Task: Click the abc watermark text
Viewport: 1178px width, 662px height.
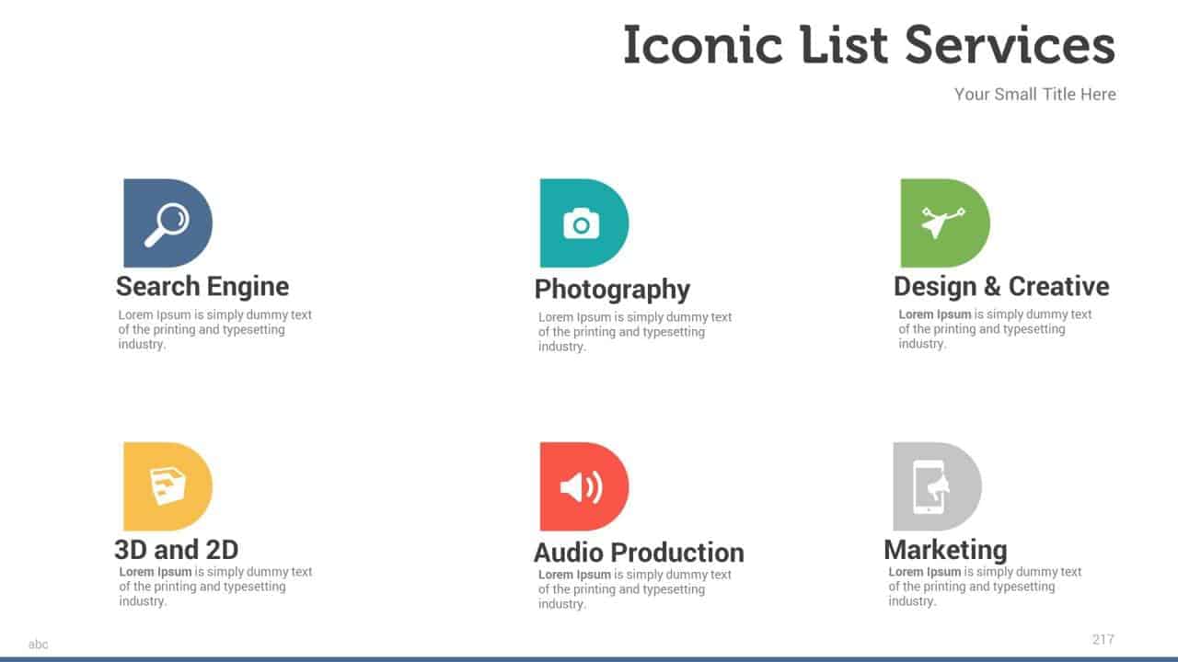Action: [x=39, y=644]
